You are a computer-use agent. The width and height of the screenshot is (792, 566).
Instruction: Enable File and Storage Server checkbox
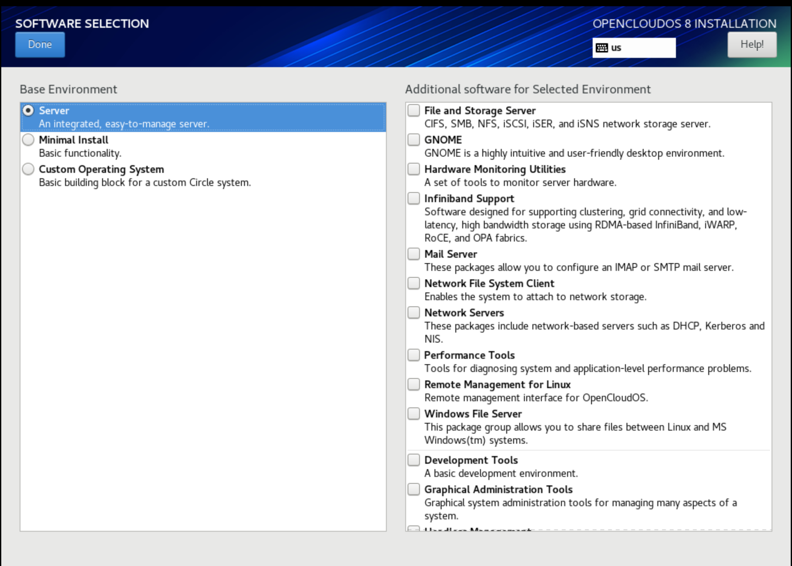(414, 110)
